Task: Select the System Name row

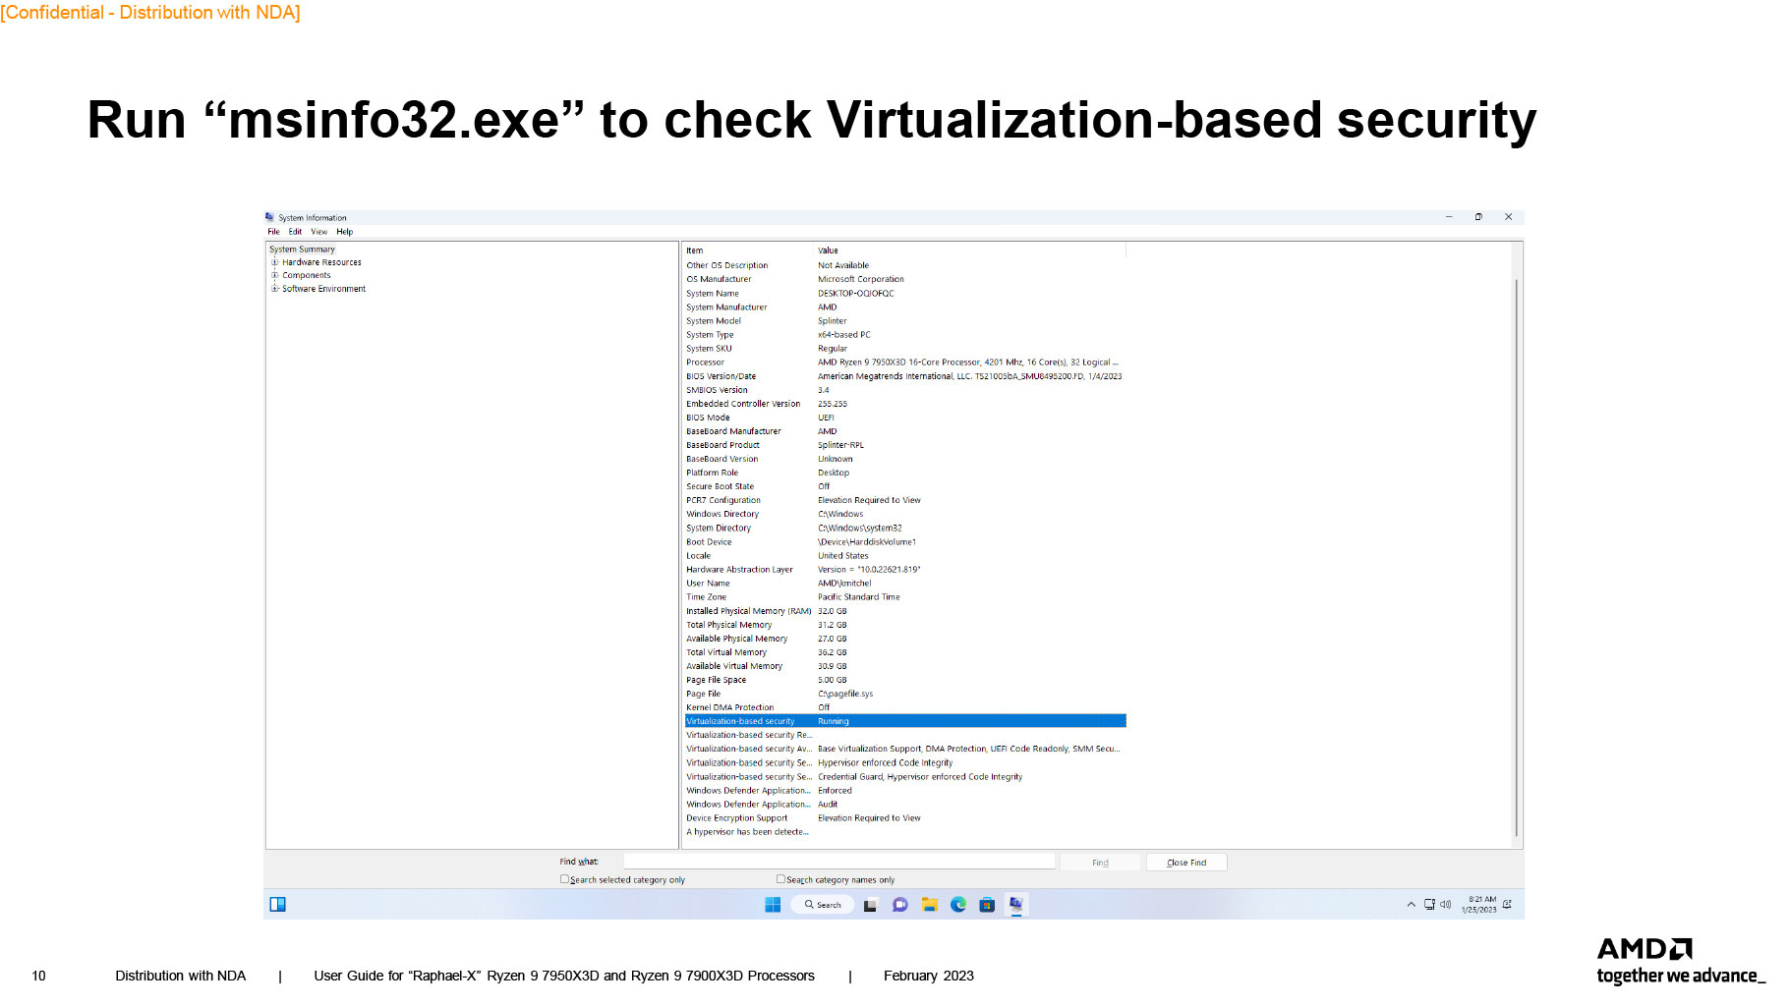Action: pyautogui.click(x=905, y=294)
